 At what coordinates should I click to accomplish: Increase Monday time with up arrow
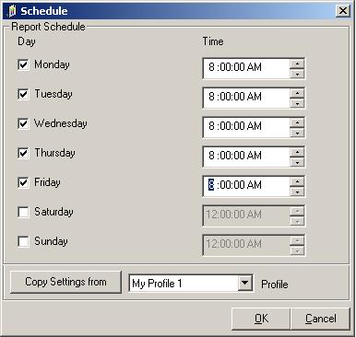coord(297,64)
